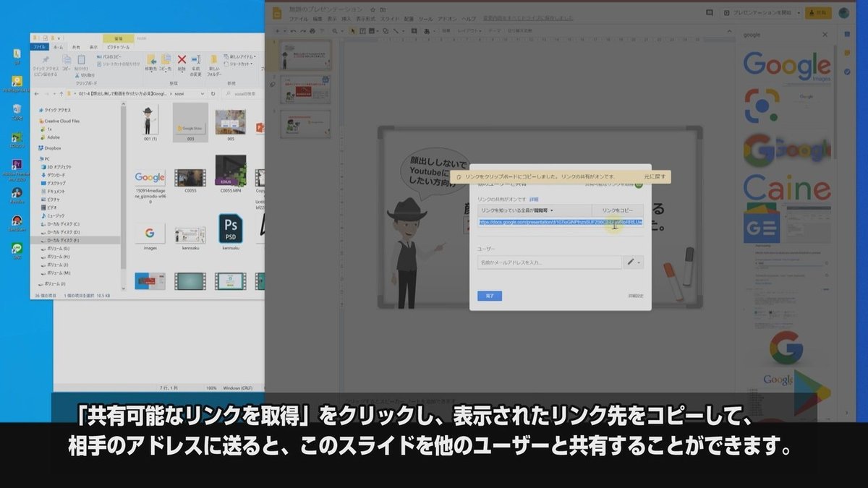Select the third slide thumbnail in filmstrip

pyautogui.click(x=305, y=124)
